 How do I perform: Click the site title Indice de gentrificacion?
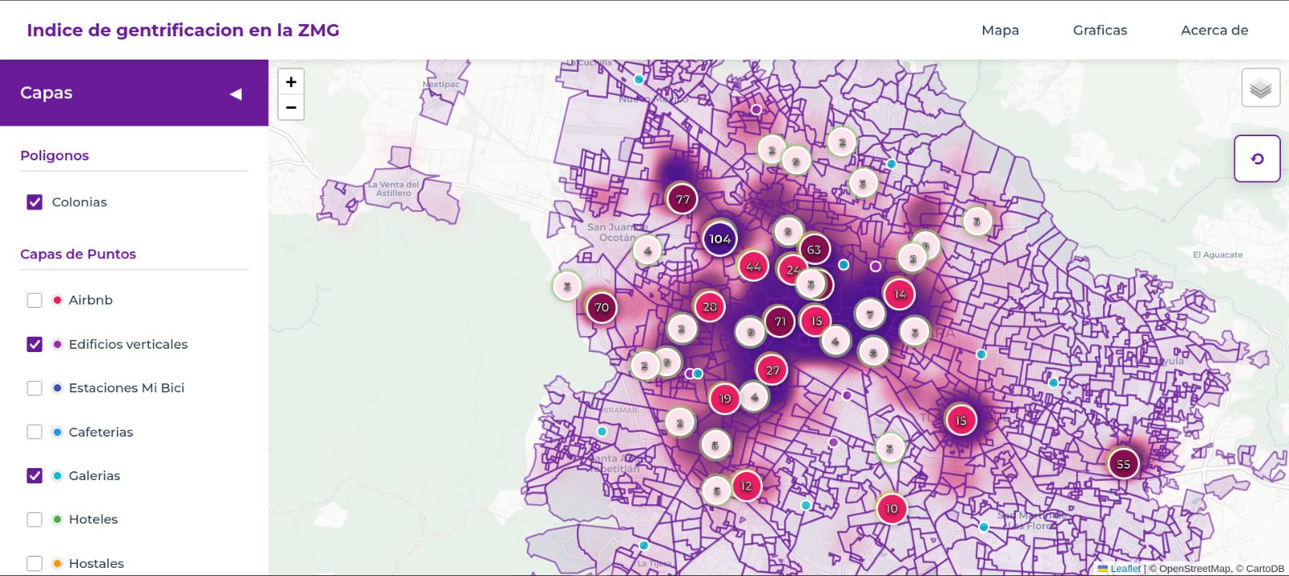183,30
